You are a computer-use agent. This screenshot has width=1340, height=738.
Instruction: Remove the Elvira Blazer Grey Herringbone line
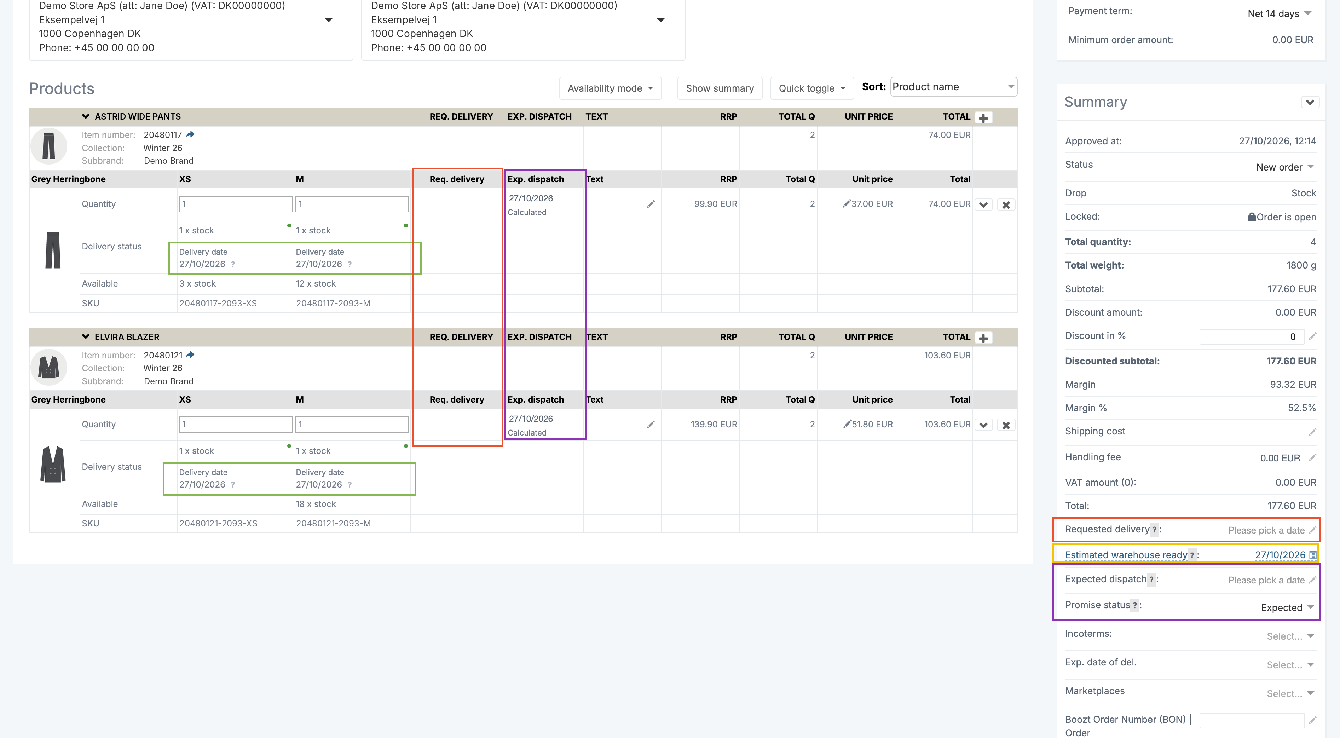1006,426
